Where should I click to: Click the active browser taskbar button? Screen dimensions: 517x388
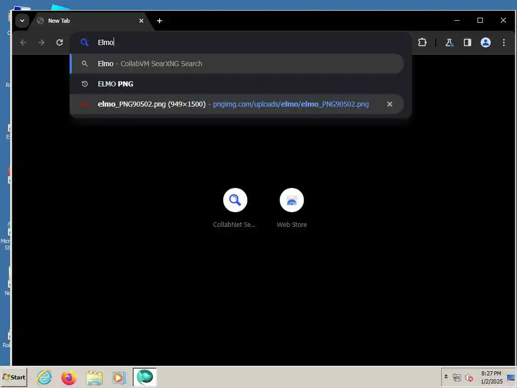click(x=145, y=377)
